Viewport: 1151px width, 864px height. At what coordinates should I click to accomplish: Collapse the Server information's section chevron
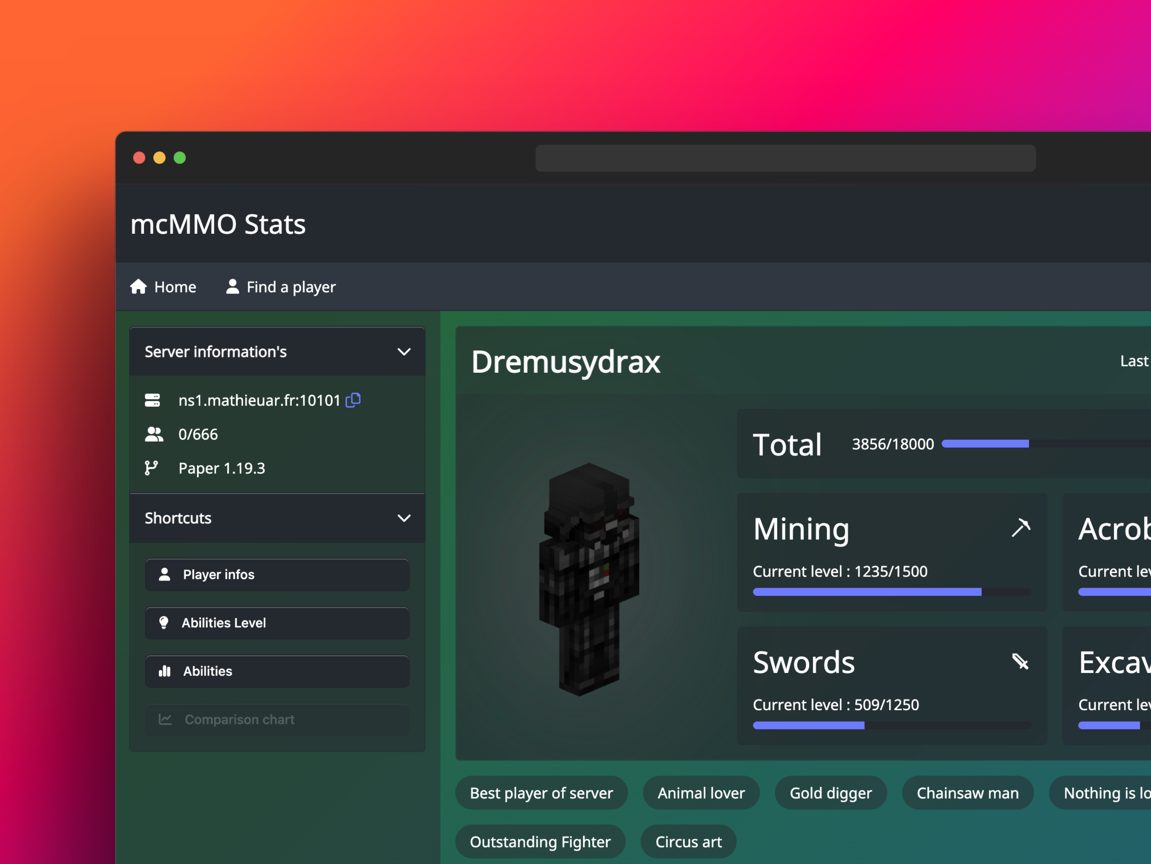click(x=404, y=352)
